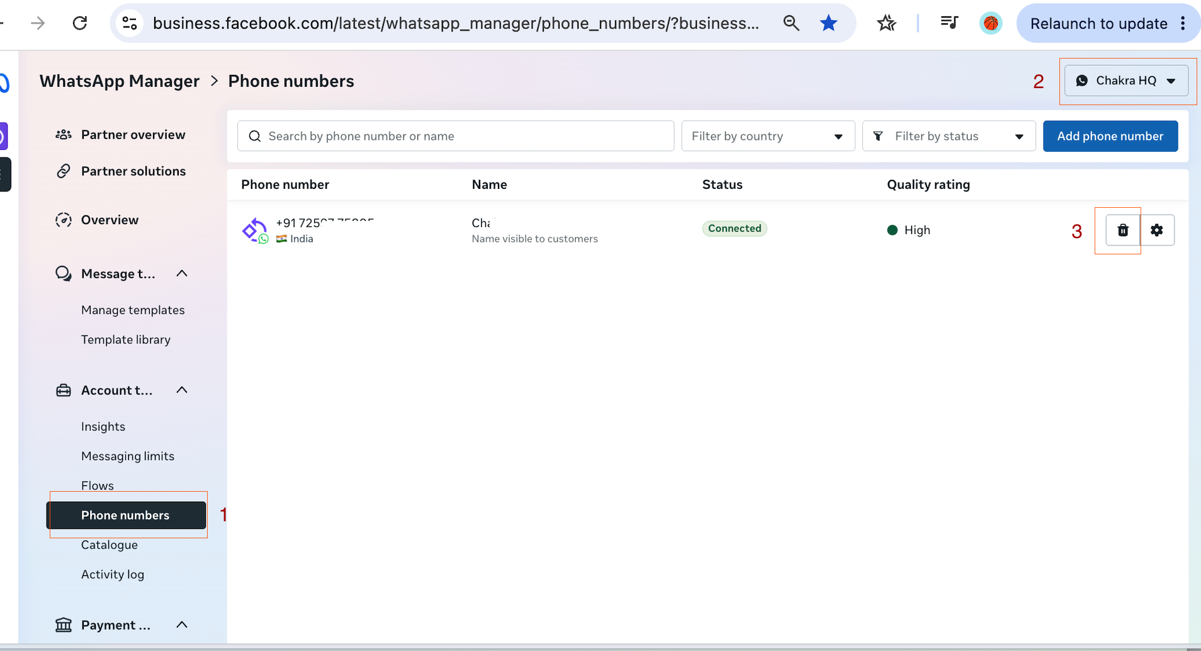This screenshot has height=651, width=1201.
Task: Click the Name column header
Action: coord(489,184)
